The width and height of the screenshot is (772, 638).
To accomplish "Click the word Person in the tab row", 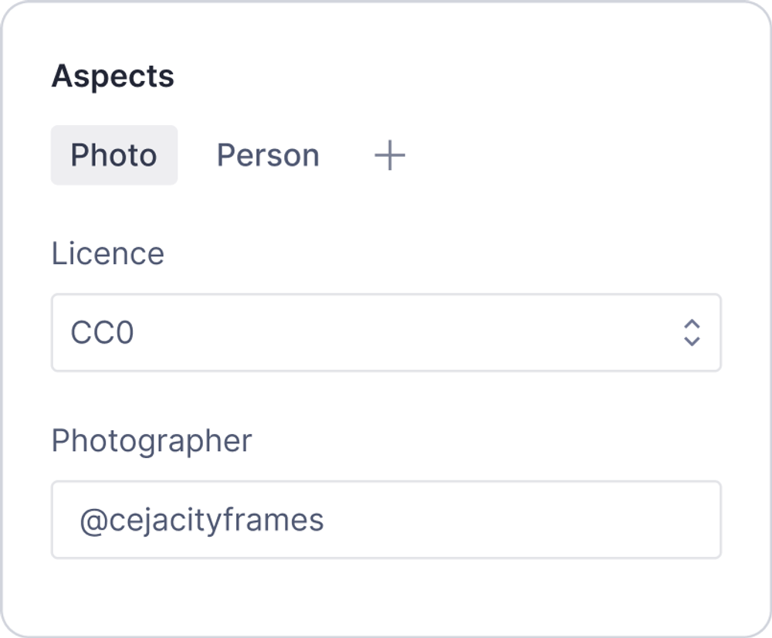I will (268, 155).
